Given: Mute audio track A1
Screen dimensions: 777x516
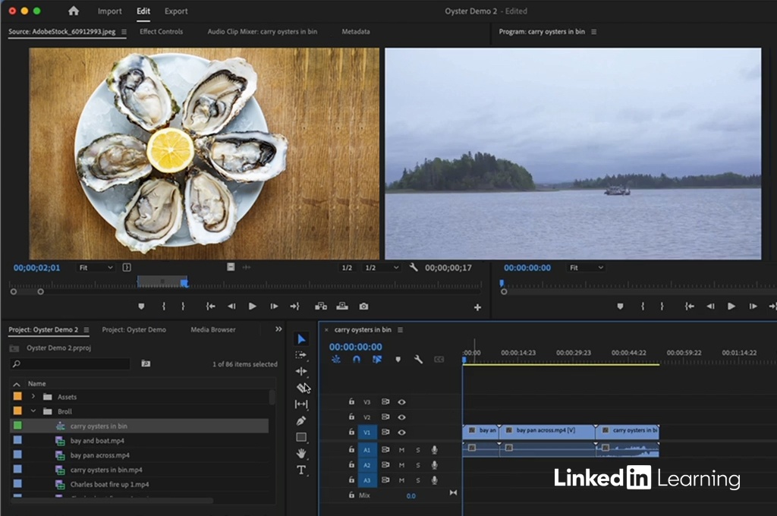Looking at the screenshot, I should 402,450.
